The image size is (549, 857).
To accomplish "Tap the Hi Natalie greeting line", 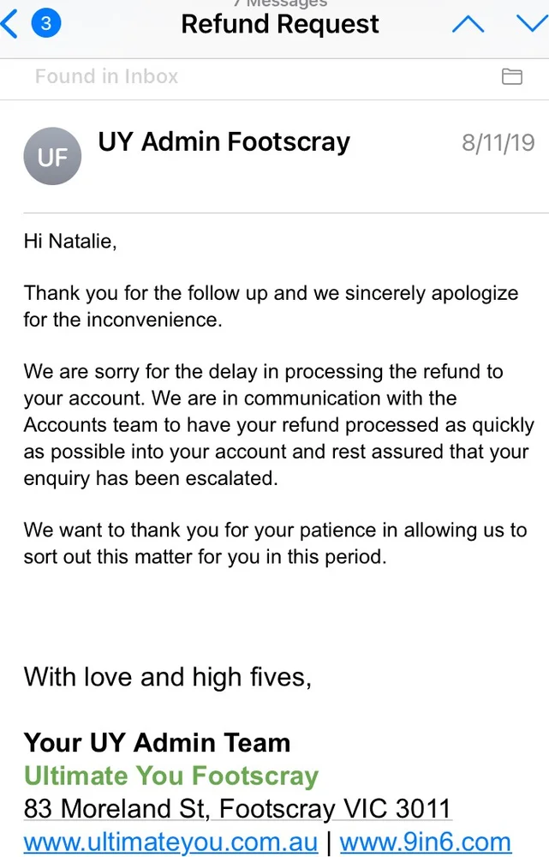I will [x=69, y=242].
